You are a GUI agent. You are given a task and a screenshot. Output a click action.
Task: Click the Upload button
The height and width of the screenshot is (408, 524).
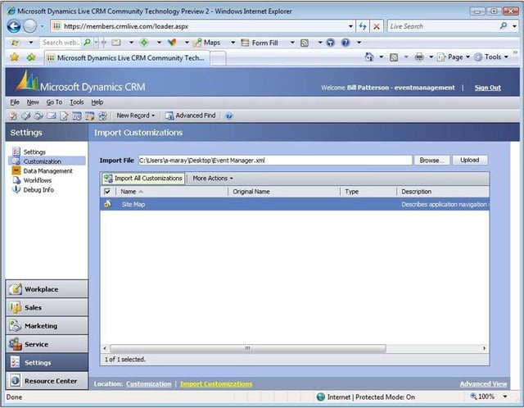tap(469, 161)
